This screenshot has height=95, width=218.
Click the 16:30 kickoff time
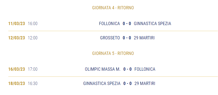(x=33, y=83)
